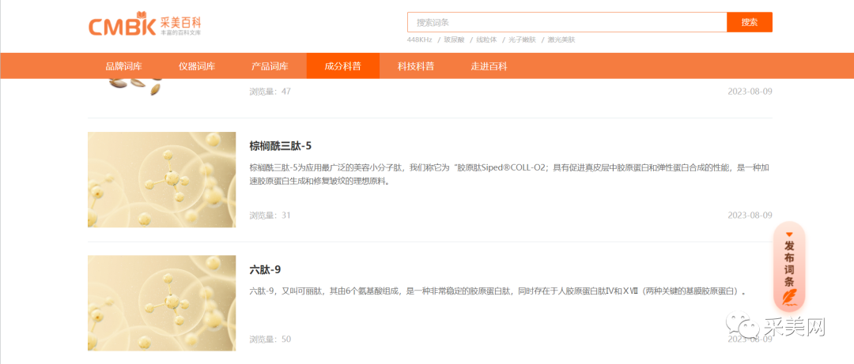Select the active 成分科普 tab
The height and width of the screenshot is (364, 854).
[342, 66]
